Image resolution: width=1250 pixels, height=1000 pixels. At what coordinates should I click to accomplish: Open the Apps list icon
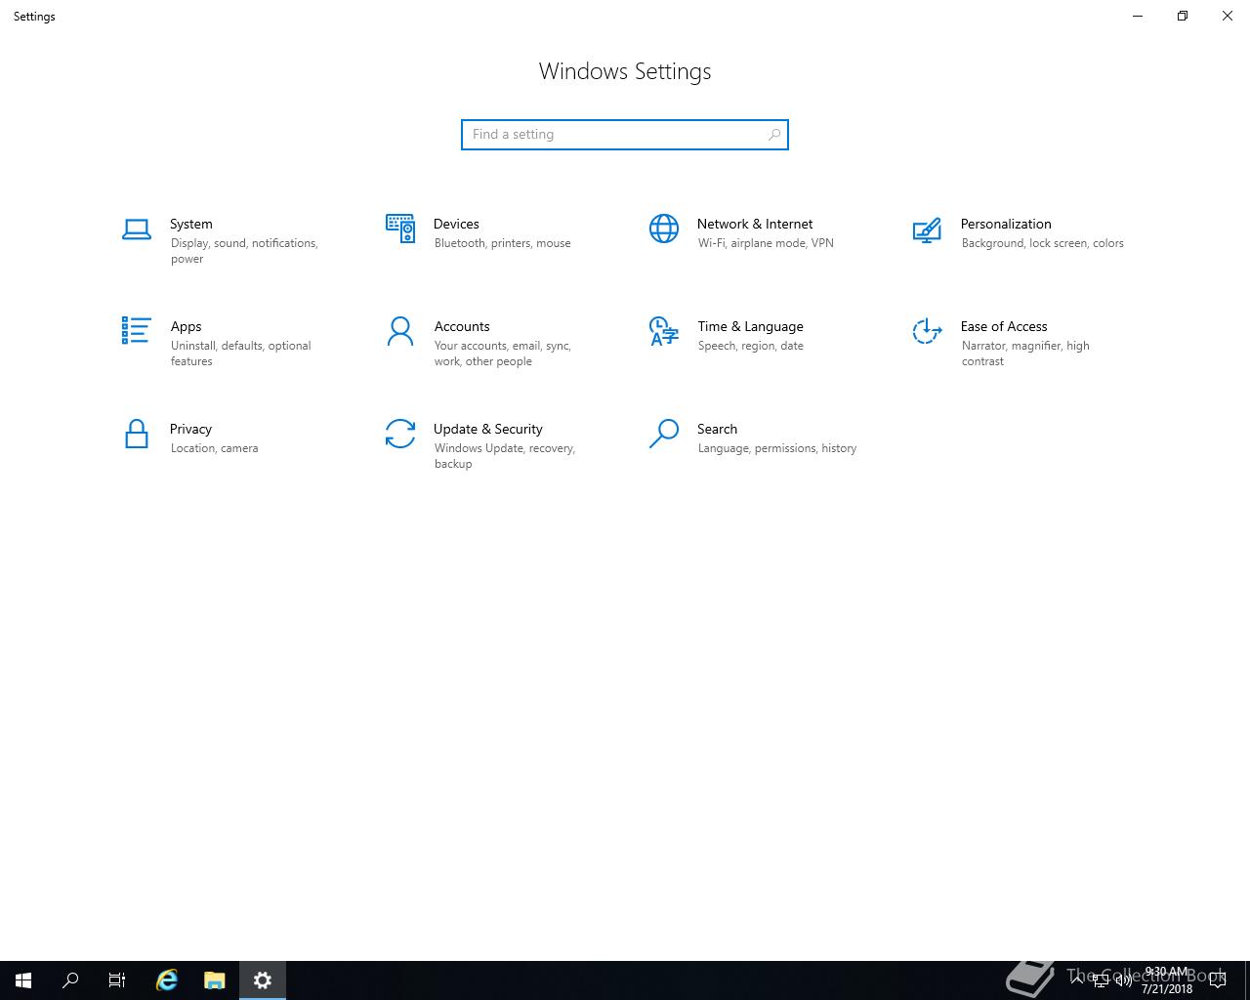(137, 331)
